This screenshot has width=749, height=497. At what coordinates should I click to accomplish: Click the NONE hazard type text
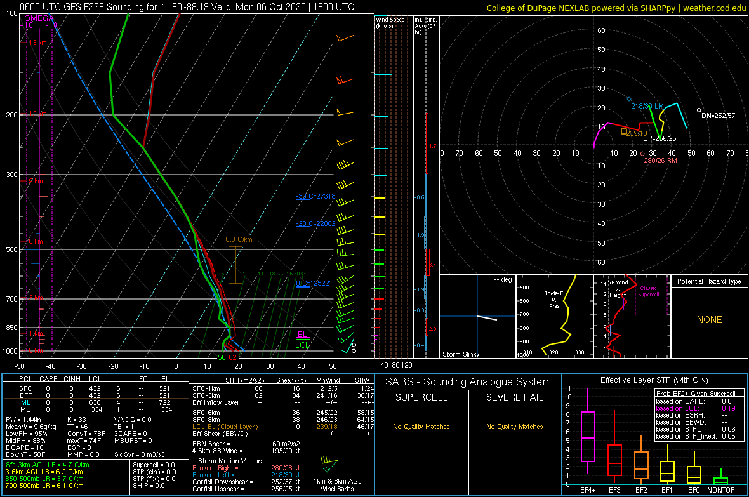[710, 320]
